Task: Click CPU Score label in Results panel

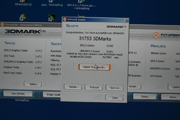Action: tap(156, 76)
